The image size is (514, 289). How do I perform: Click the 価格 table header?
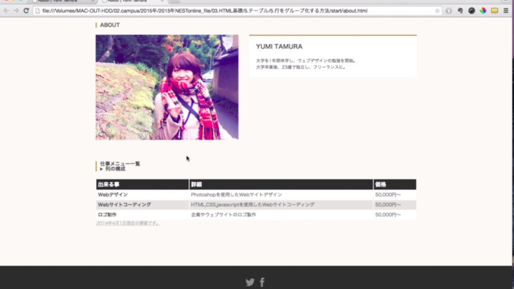[395, 184]
